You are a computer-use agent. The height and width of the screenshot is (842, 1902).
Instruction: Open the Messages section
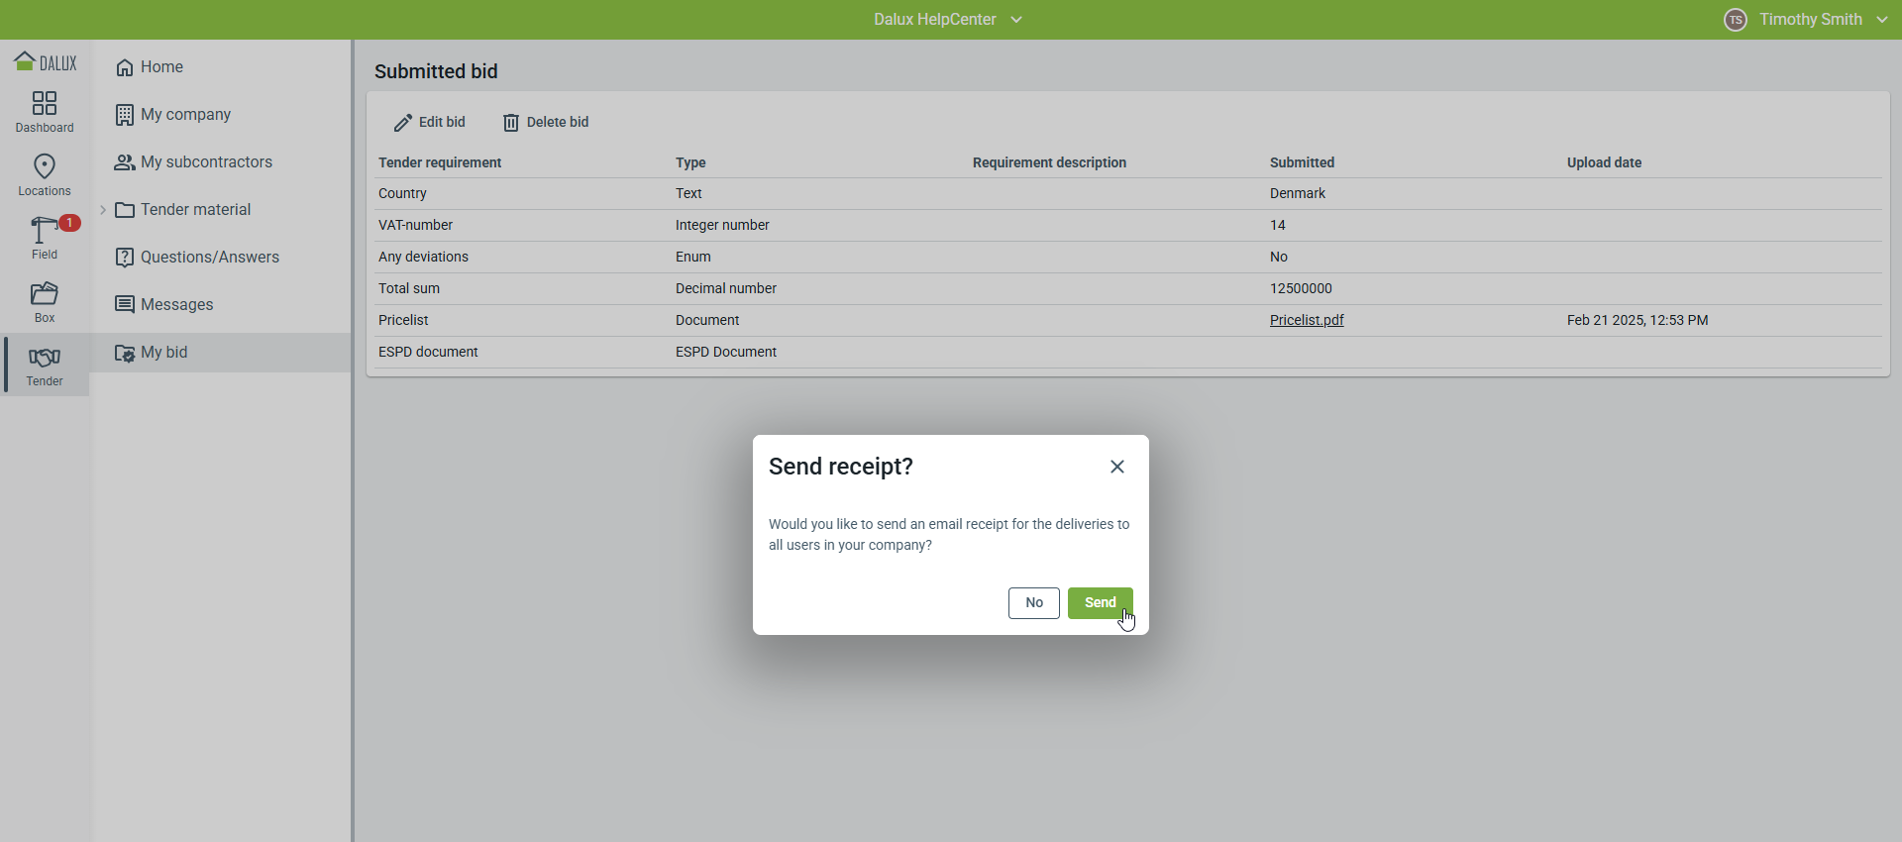coord(176,305)
